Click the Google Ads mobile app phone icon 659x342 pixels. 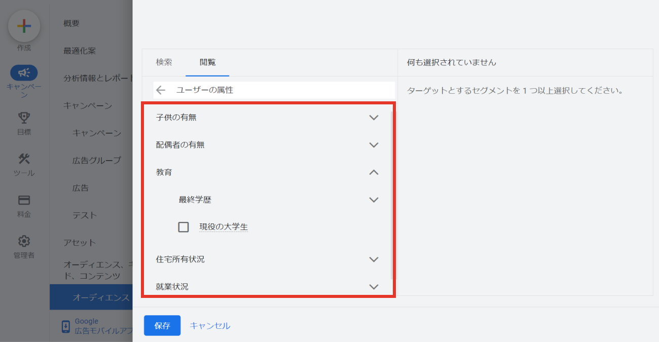[66, 326]
